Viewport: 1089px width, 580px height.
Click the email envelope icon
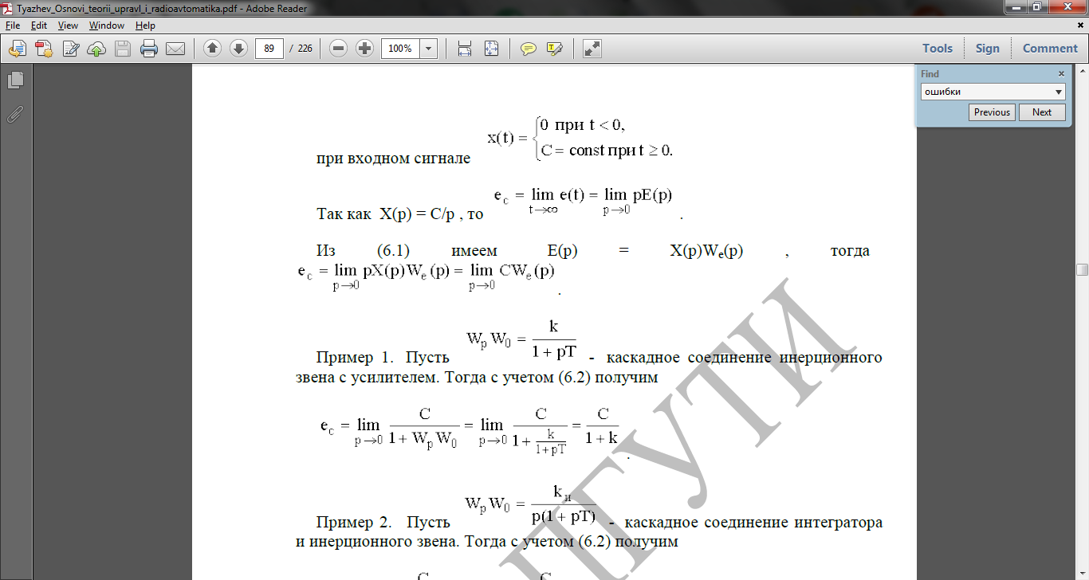(x=175, y=49)
